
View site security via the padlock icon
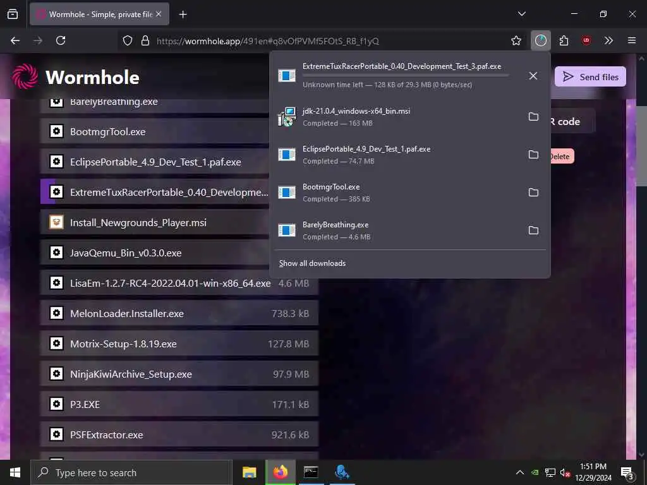coord(145,40)
